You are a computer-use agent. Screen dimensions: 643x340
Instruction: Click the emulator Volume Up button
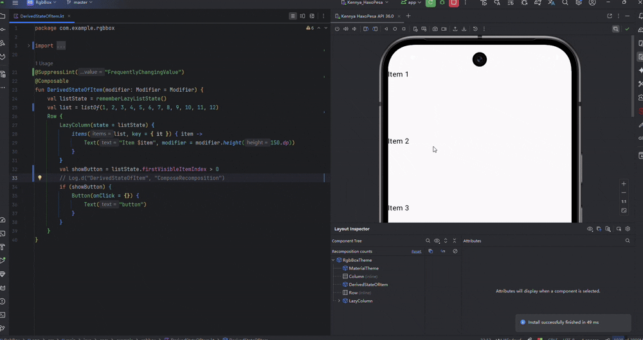346,29
